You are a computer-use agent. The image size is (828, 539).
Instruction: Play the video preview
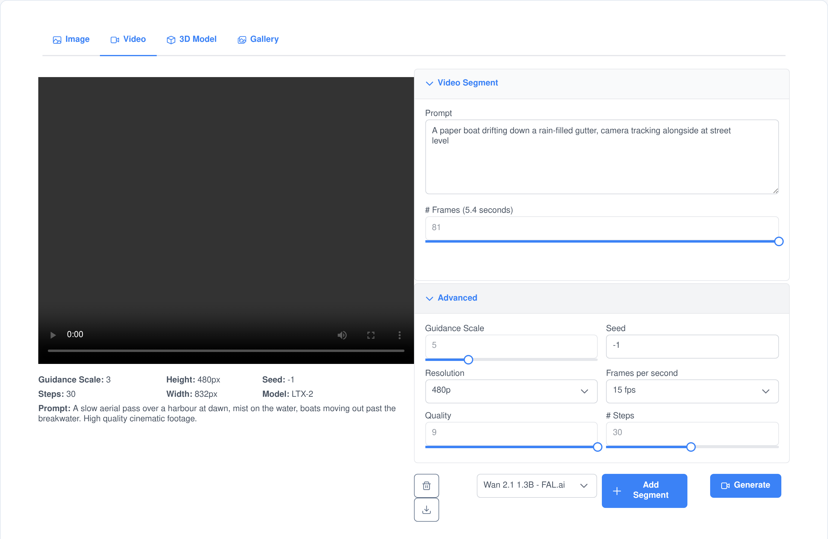pos(53,335)
